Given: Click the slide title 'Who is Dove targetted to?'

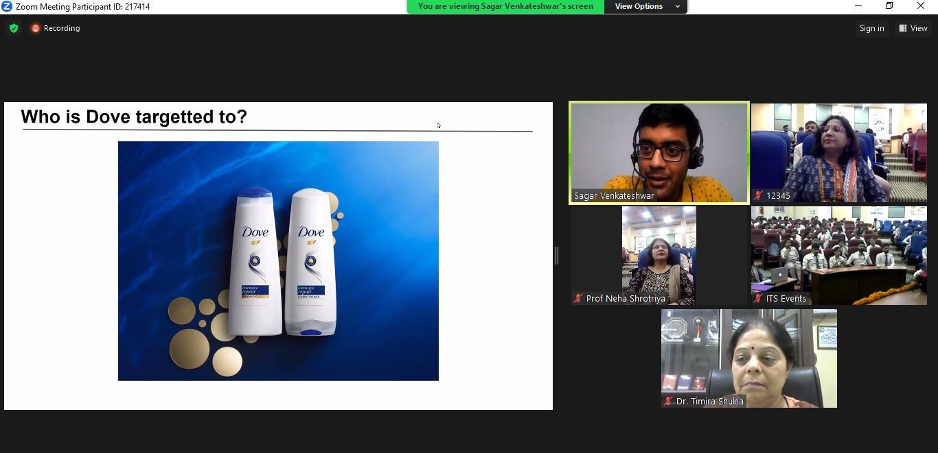Looking at the screenshot, I should tap(134, 117).
